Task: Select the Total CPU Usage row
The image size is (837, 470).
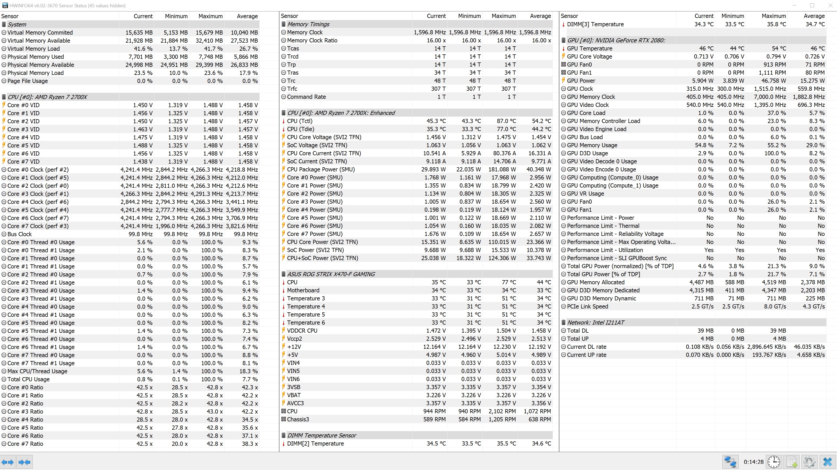Action: coord(29,379)
